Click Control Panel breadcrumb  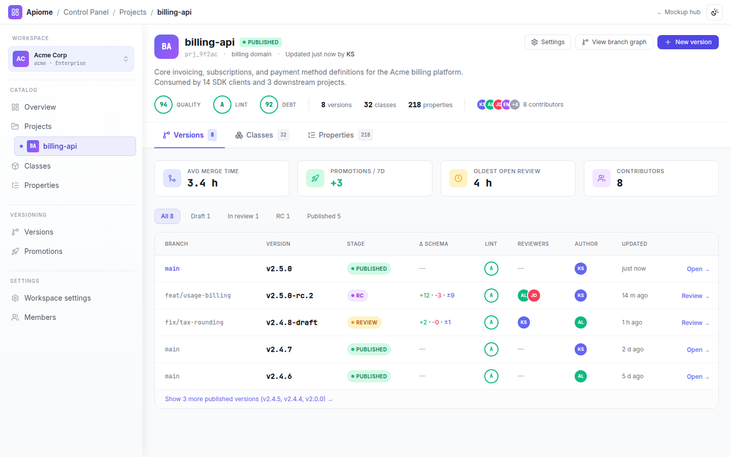[86, 12]
